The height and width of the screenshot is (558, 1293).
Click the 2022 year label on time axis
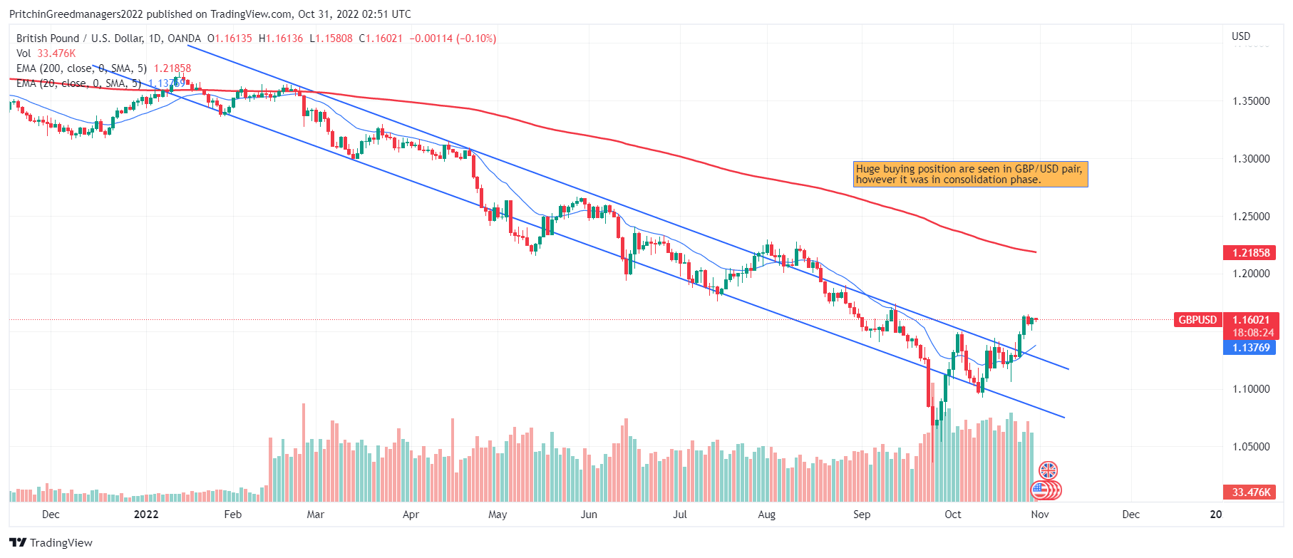[146, 515]
